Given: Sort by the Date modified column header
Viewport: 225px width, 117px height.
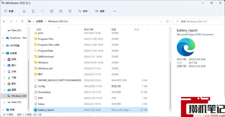Looking at the screenshot, I should [x=88, y=29].
